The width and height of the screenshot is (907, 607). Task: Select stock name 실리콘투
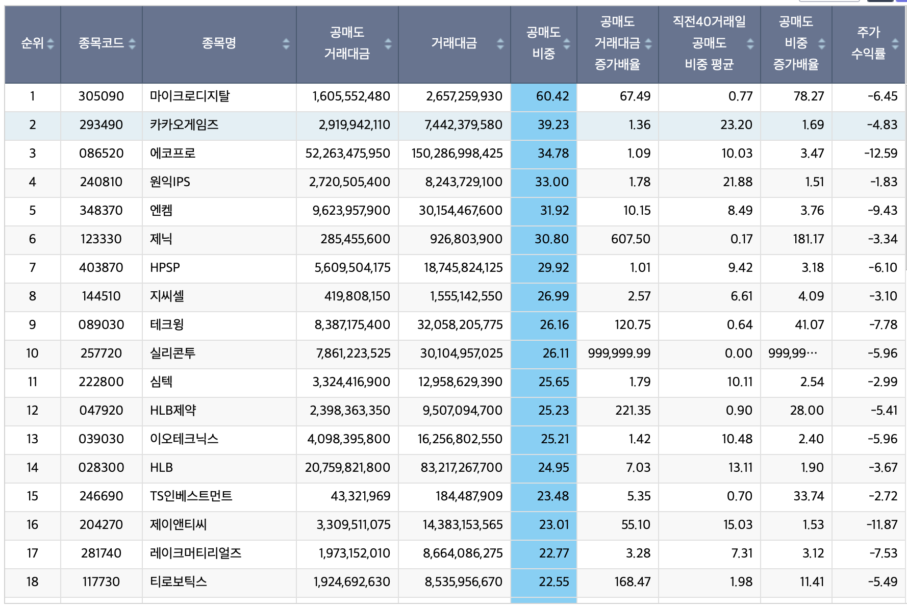tap(172, 353)
